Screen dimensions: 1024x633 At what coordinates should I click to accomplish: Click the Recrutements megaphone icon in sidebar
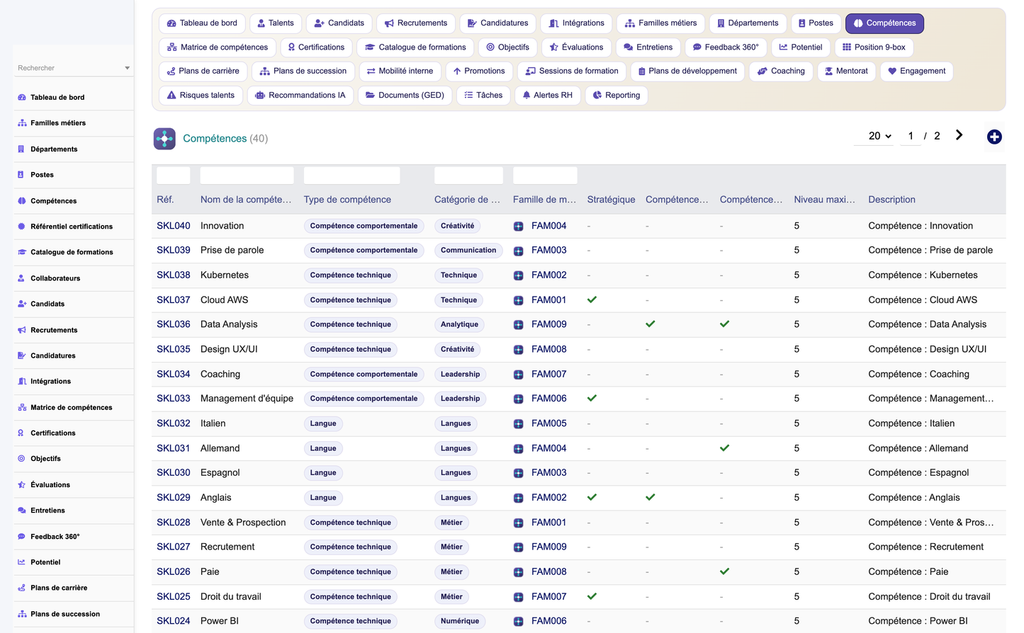point(21,330)
